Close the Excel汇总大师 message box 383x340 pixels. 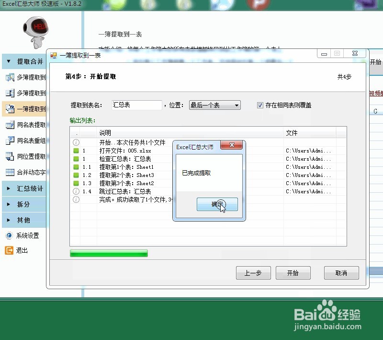click(232, 145)
